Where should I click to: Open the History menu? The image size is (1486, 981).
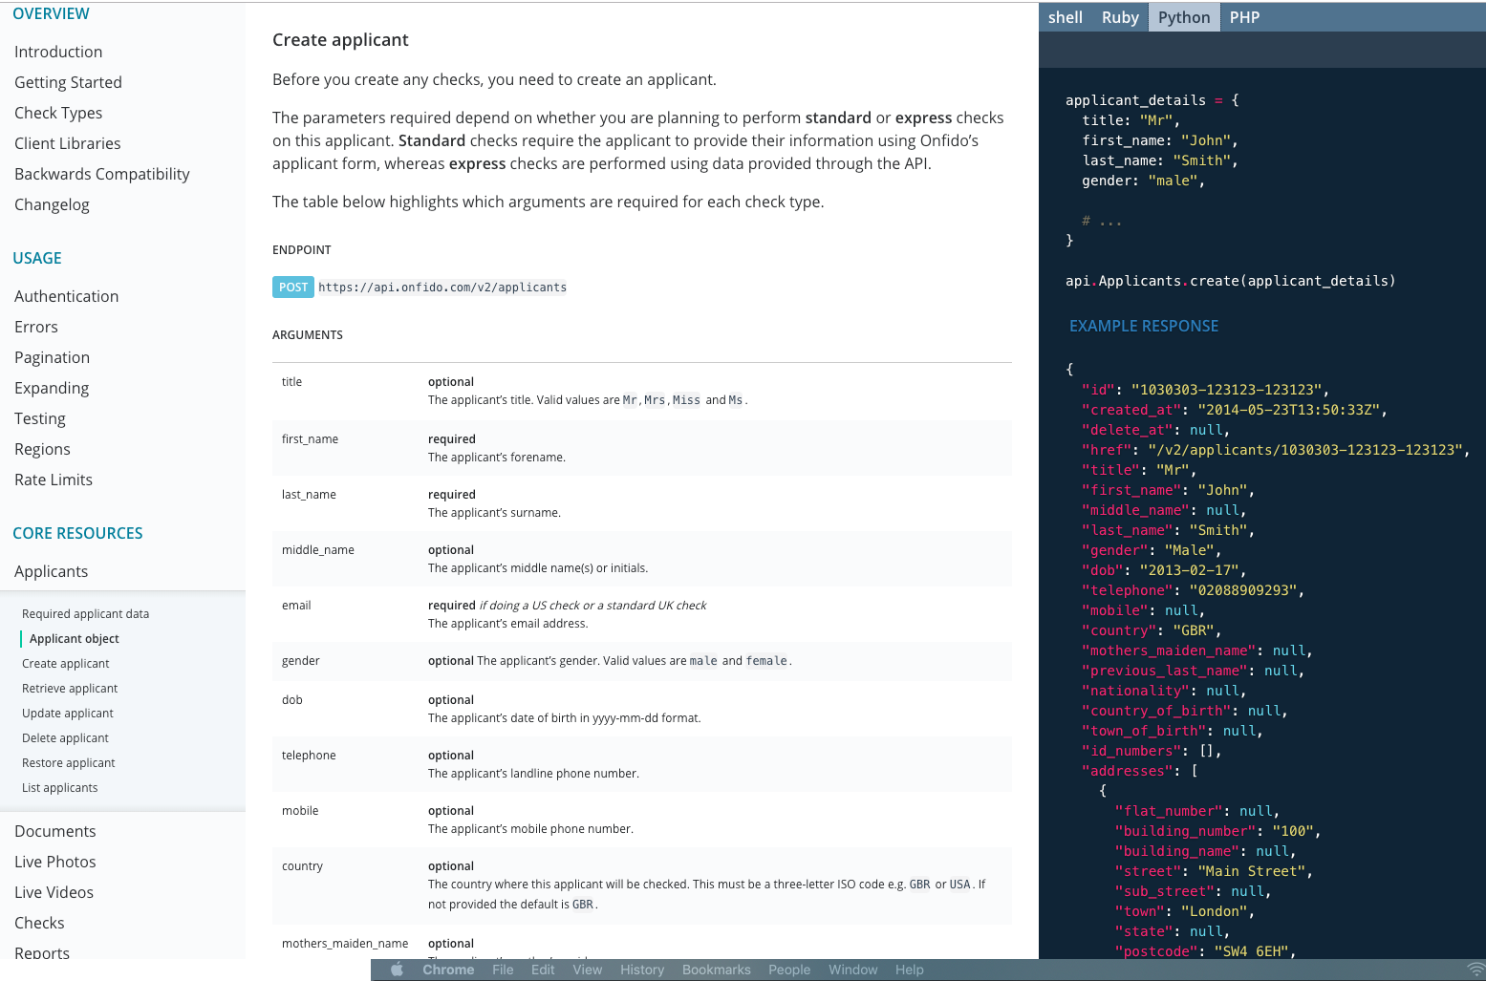[641, 969]
